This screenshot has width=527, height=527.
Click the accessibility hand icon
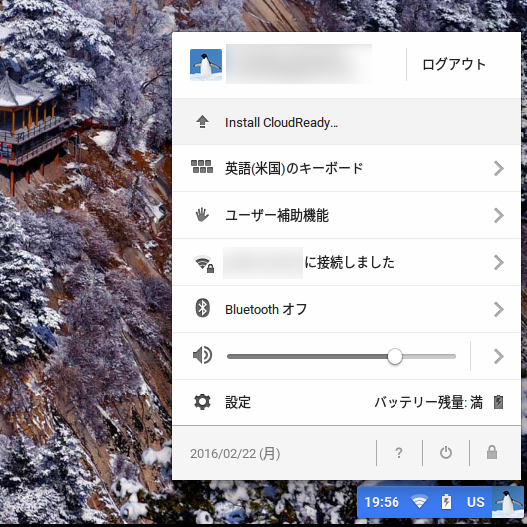click(x=202, y=215)
